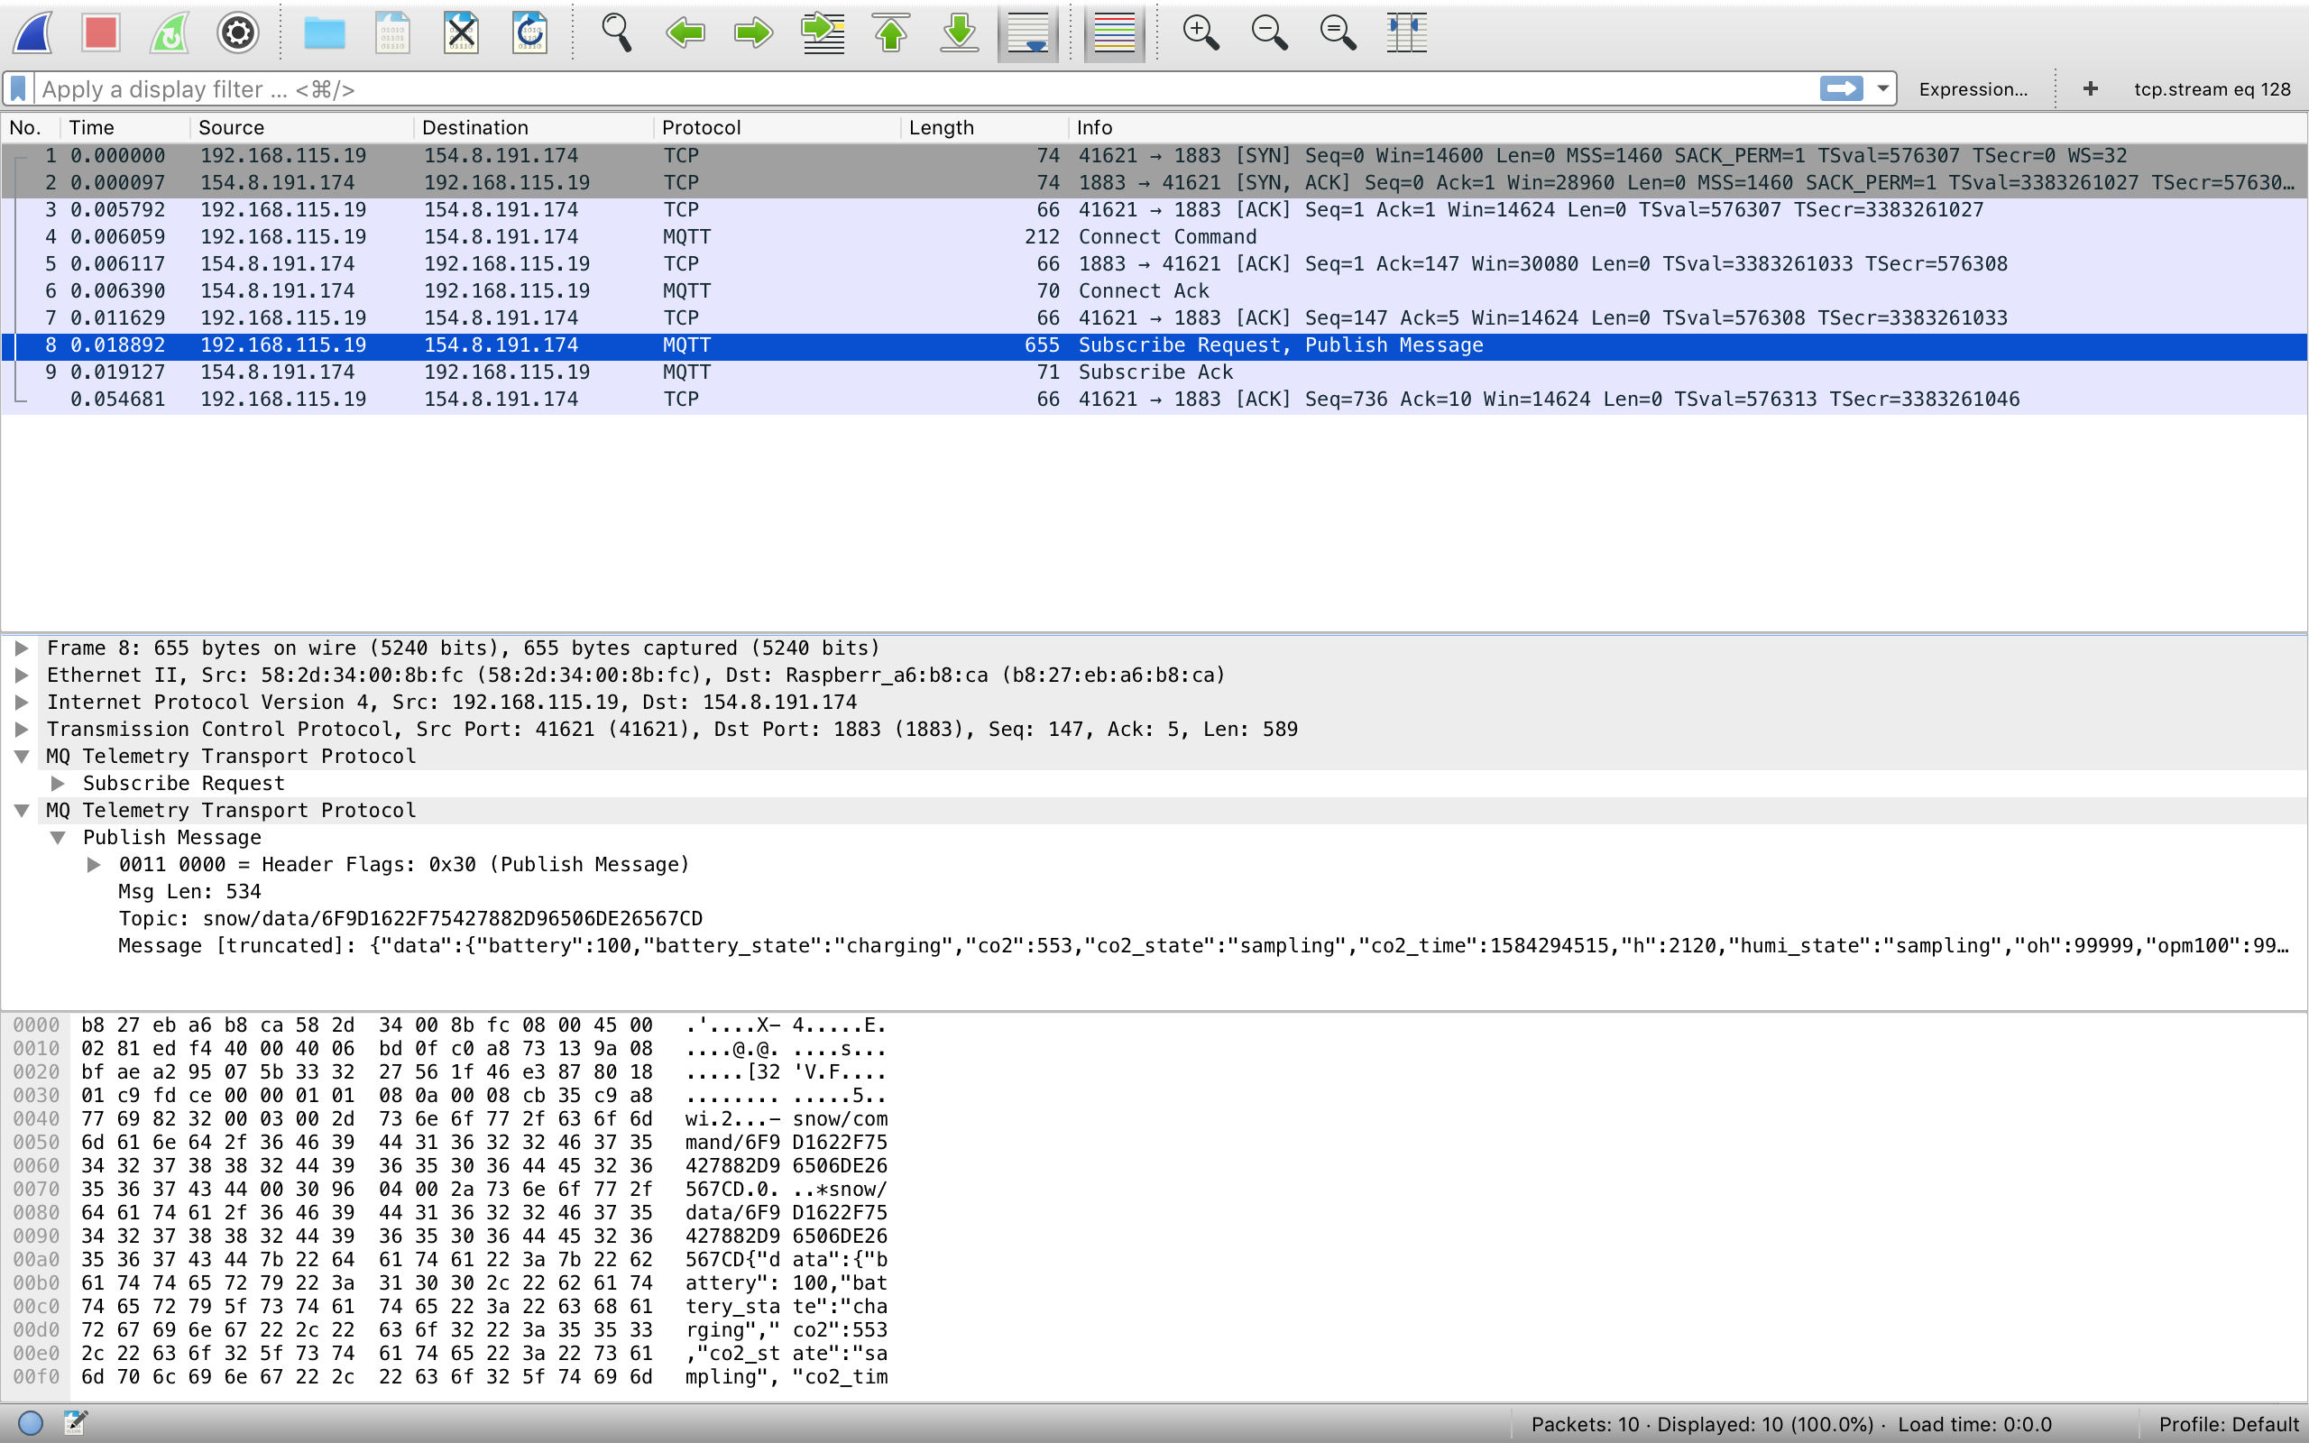Image resolution: width=2309 pixels, height=1443 pixels.
Task: Open capture options gear icon
Action: pos(237,33)
